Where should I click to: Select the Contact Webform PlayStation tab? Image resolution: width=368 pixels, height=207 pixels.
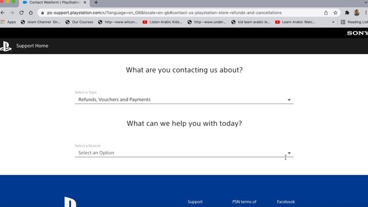[x=55, y=2]
